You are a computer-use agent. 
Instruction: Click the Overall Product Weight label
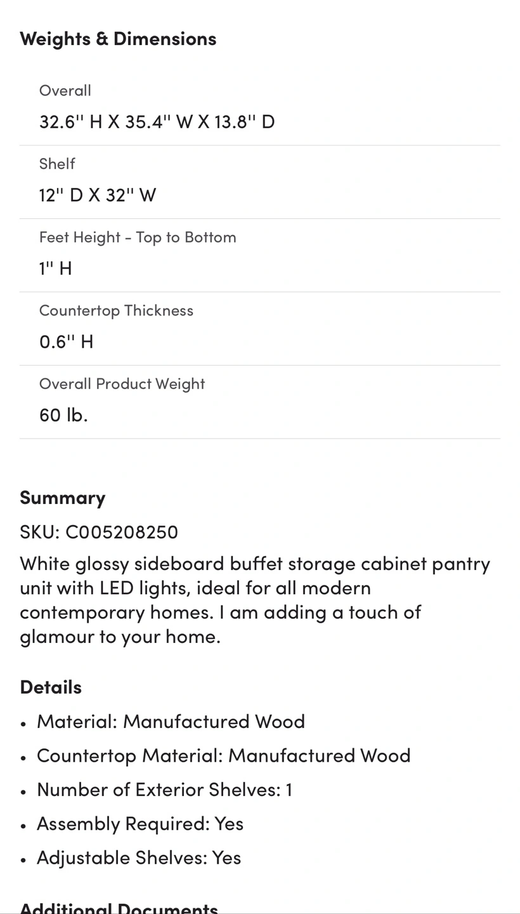pos(122,384)
